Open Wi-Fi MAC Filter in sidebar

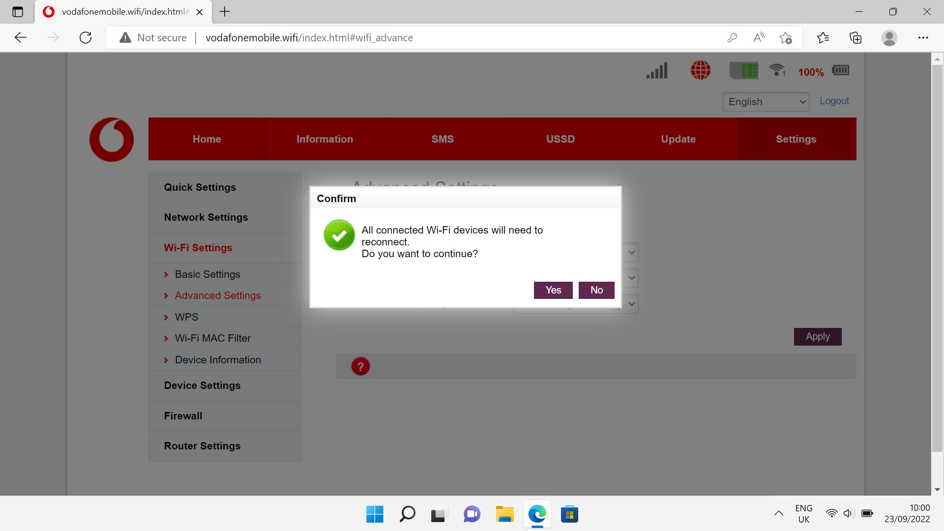212,338
